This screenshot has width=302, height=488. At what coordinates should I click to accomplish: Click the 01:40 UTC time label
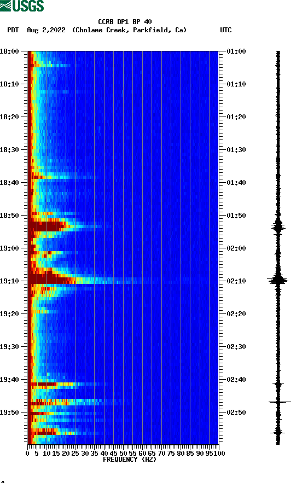236,183
